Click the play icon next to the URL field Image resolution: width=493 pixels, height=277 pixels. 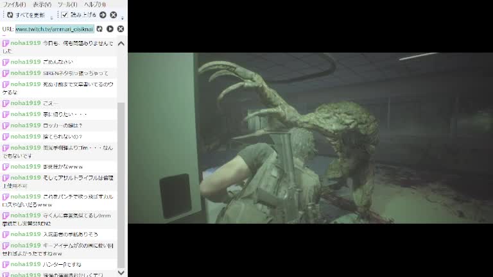point(110,29)
